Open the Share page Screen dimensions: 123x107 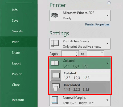tap(16, 53)
